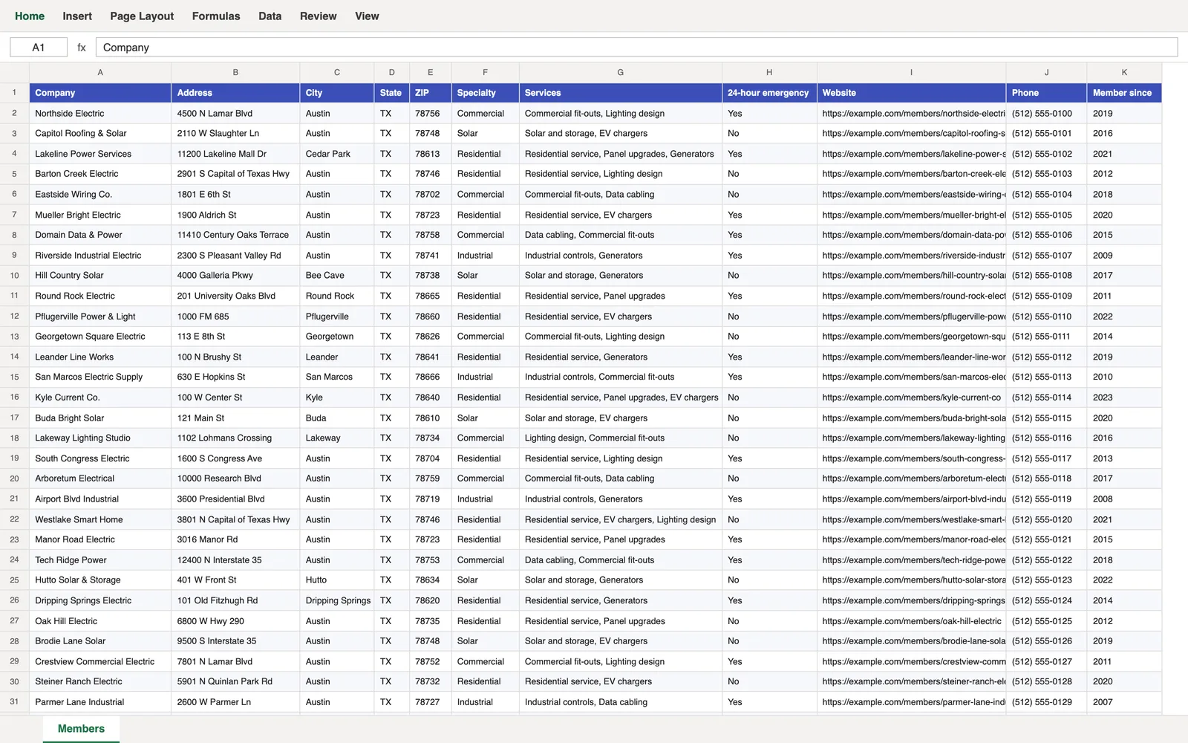This screenshot has height=743, width=1188.
Task: Open the View tab
Action: (367, 16)
